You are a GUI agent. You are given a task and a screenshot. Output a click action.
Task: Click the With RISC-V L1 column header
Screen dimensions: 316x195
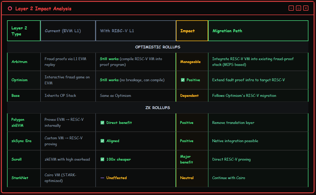point(136,31)
